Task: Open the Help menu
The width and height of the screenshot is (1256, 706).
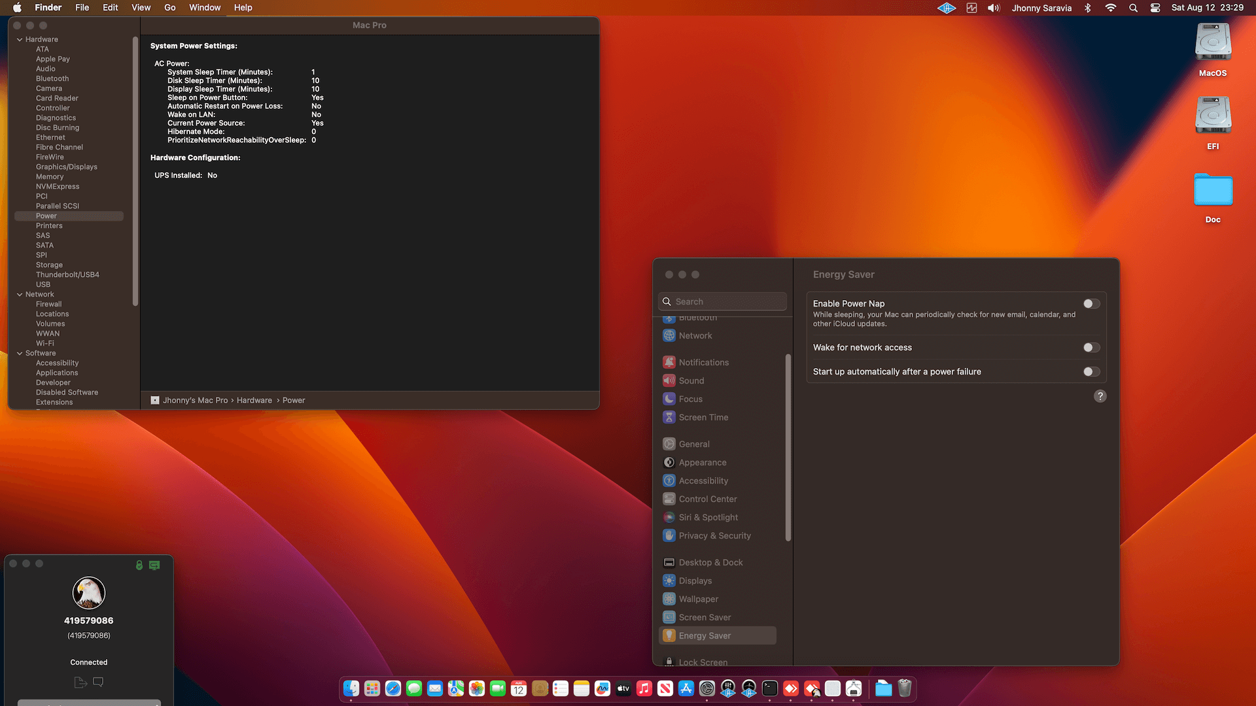Action: point(243,8)
